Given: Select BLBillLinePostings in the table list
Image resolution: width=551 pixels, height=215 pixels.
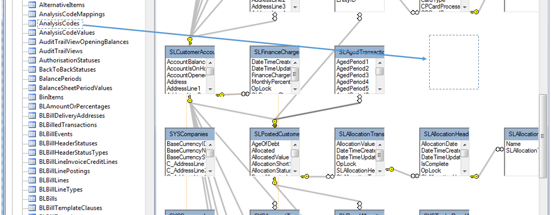Looking at the screenshot, I should tap(65, 171).
